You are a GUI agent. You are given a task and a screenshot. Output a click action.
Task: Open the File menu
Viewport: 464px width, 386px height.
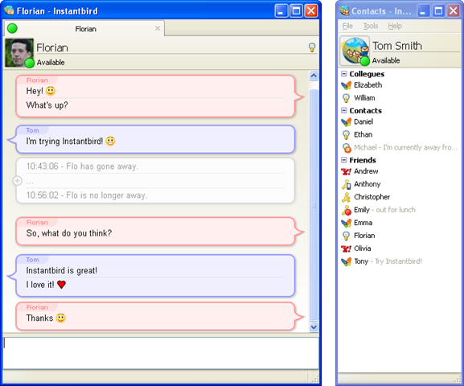pos(347,26)
